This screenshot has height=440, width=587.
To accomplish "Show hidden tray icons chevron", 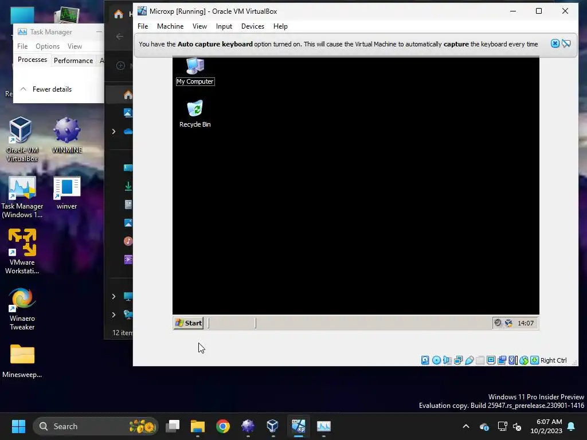I will pyautogui.click(x=466, y=426).
